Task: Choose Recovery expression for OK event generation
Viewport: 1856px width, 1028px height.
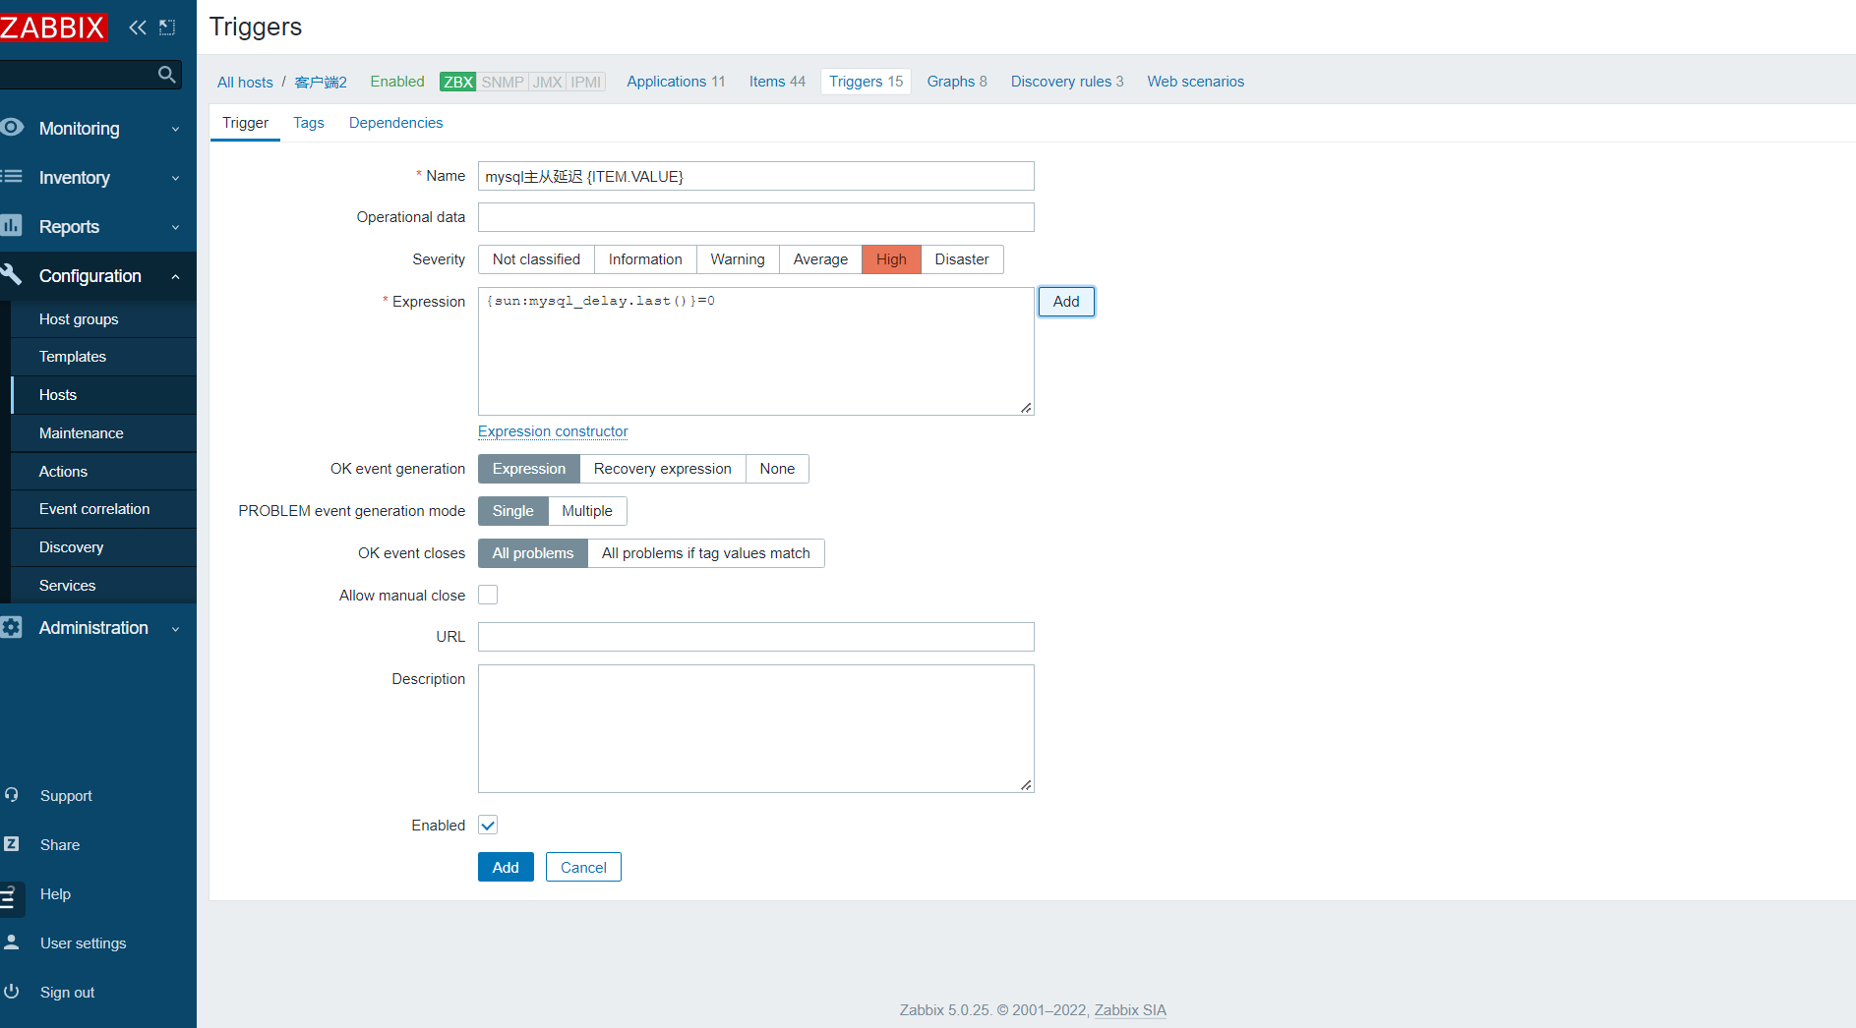Action: click(663, 469)
